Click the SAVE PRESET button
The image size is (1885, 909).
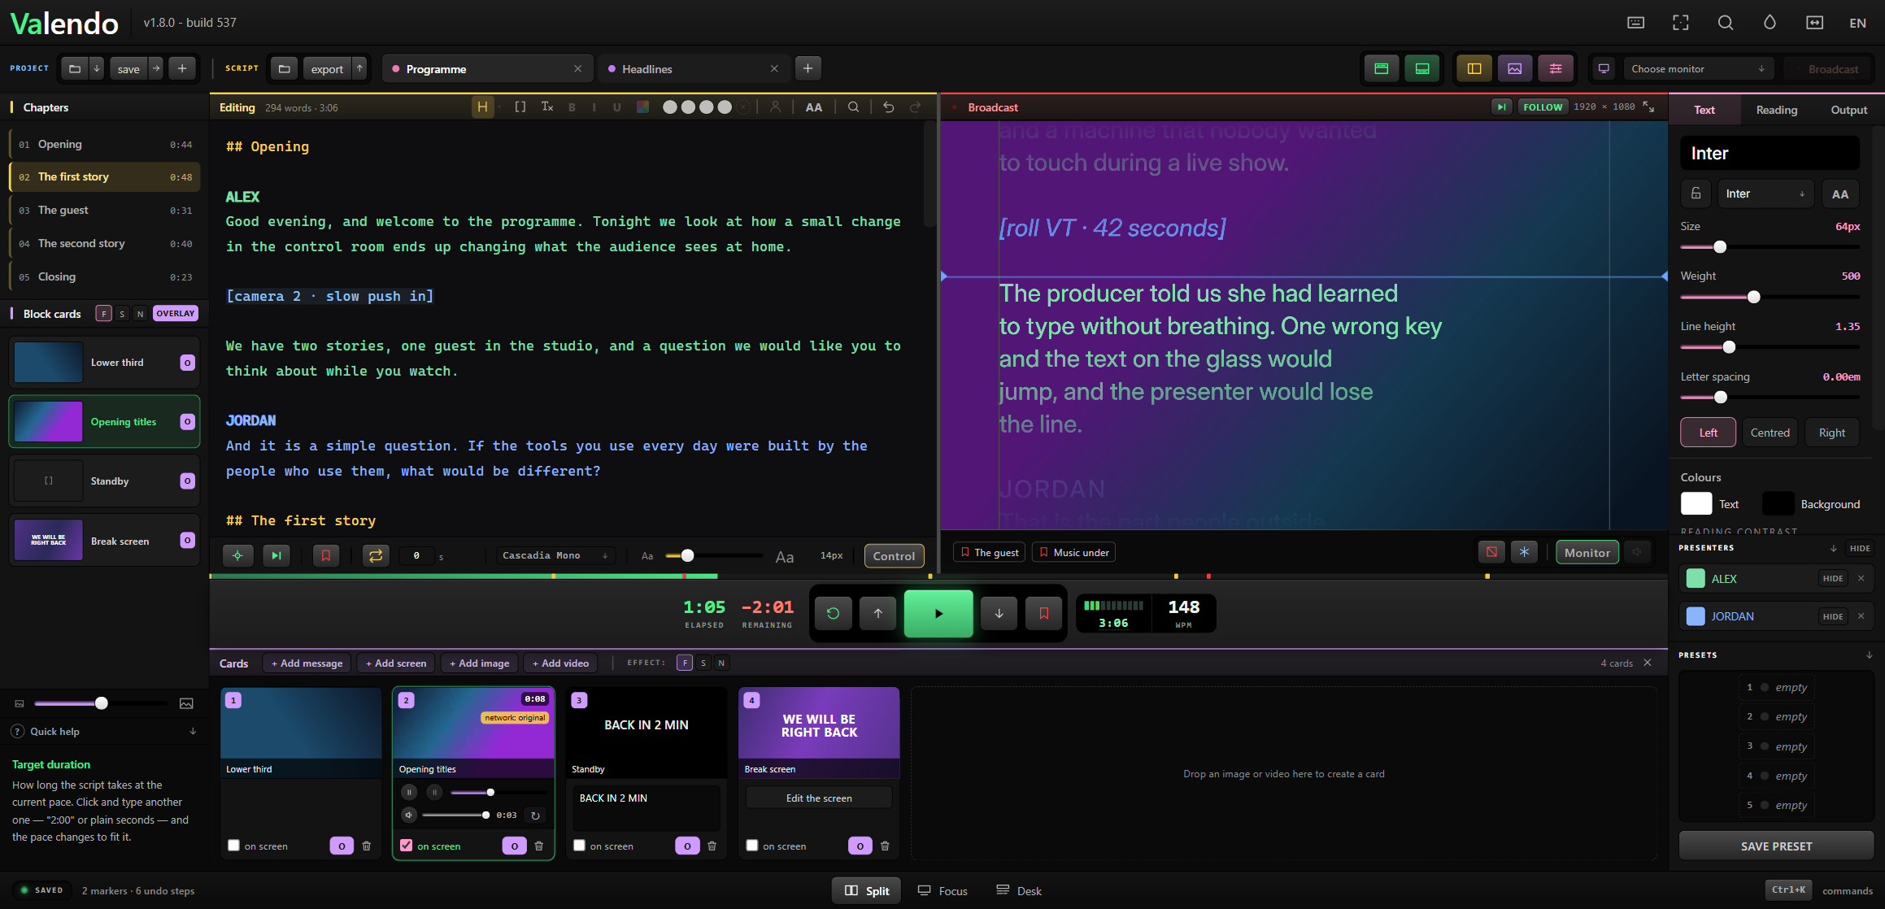(1777, 846)
